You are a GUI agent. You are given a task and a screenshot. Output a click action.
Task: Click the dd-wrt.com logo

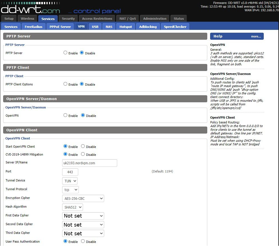pyautogui.click(x=30, y=10)
